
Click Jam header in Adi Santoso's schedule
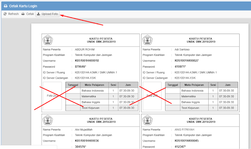pyautogui.click(x=228, y=85)
